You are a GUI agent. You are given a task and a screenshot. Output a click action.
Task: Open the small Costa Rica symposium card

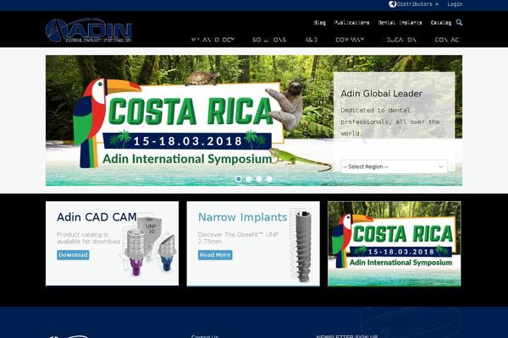pyautogui.click(x=395, y=244)
